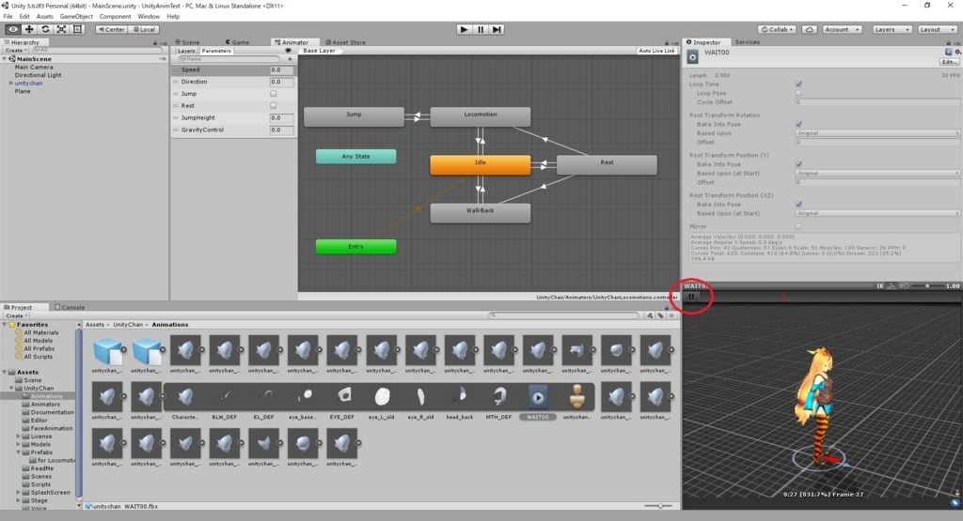Select the Scale tool in toolbar
Viewport: 963px width, 521px height.
(x=61, y=29)
